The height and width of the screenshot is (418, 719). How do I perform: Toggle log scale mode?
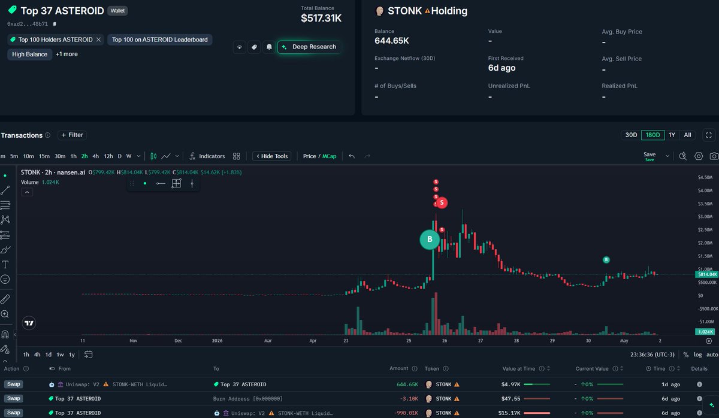[697, 354]
